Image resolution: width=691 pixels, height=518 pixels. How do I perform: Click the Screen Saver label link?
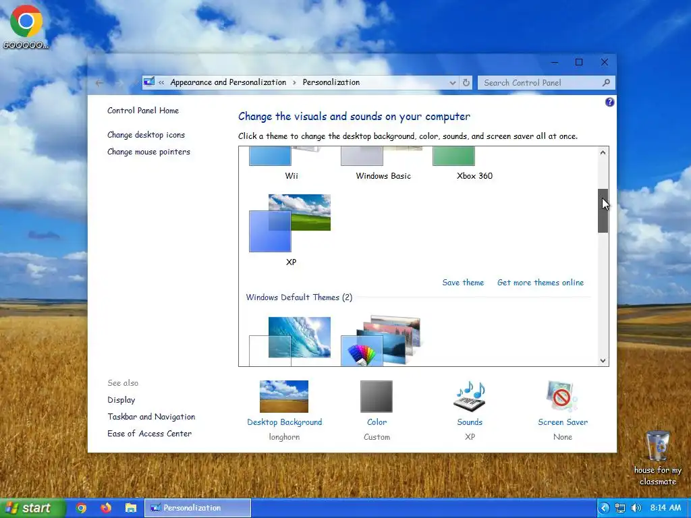[x=563, y=422]
